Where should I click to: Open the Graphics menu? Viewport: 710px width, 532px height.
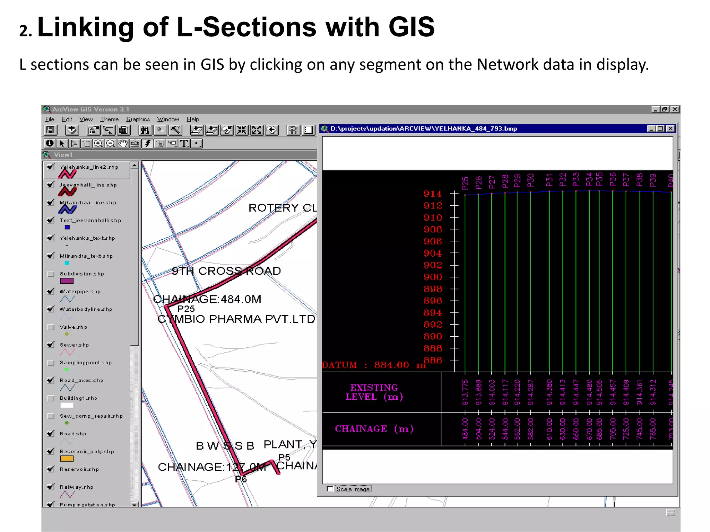(138, 119)
